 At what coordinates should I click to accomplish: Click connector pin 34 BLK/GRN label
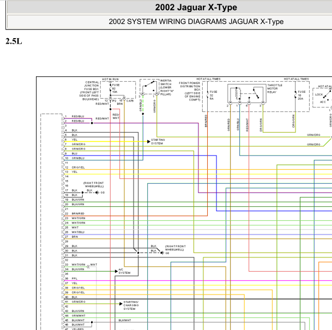(x=78, y=269)
